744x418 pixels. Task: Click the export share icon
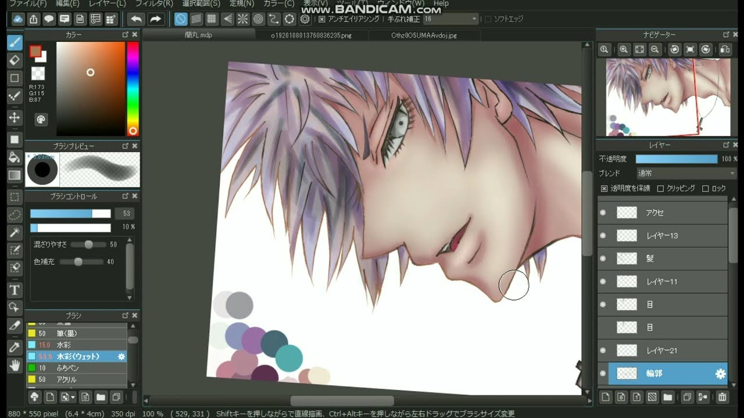34,19
